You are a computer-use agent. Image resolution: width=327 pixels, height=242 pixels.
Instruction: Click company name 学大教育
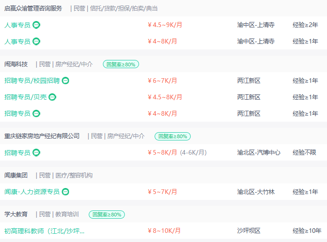click(x=16, y=214)
